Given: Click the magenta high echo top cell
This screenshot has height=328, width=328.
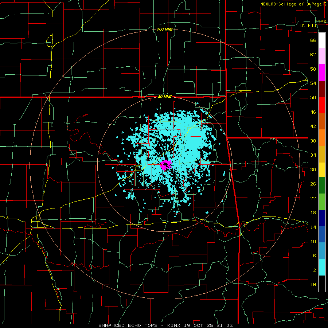Looking at the screenshot, I should [166, 165].
